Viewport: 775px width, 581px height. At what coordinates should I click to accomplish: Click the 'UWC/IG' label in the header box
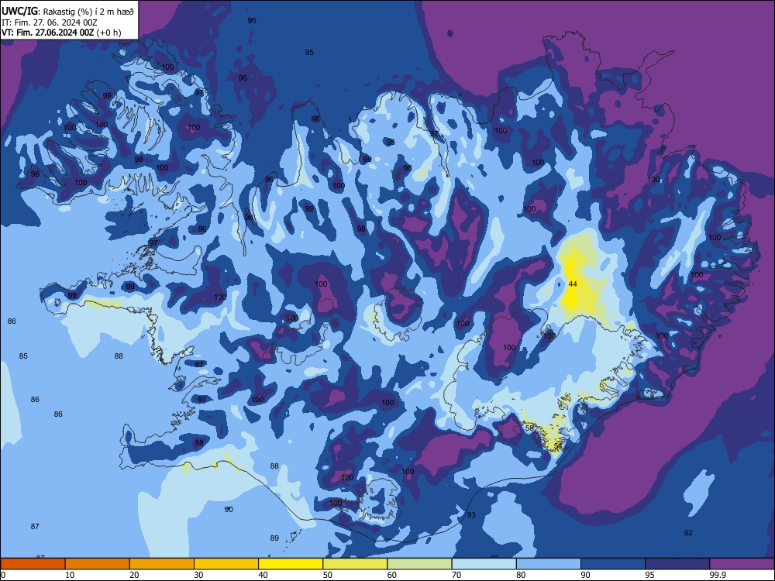20,12
